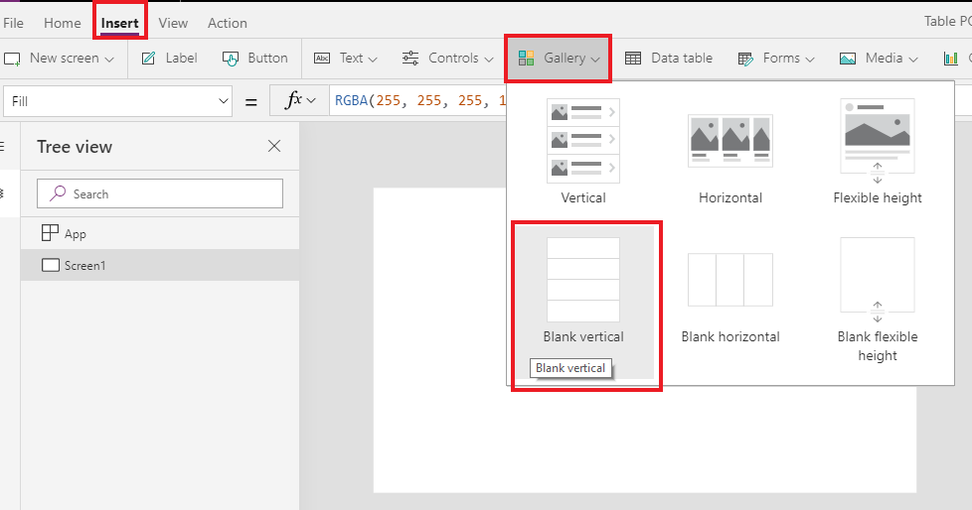Screen dimensions: 972x510
Task: Click the Controls sliders icon
Action: tap(409, 59)
